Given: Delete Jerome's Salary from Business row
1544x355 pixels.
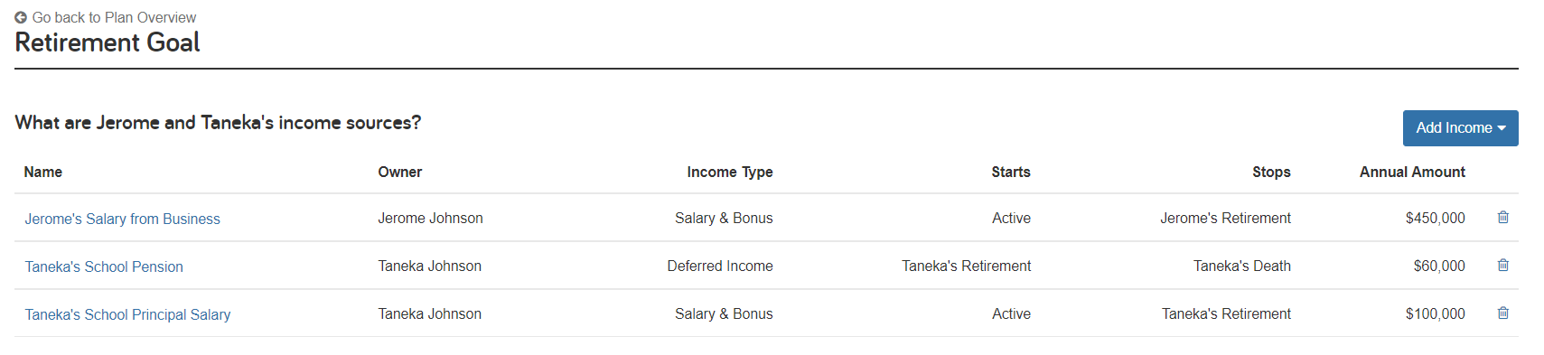Looking at the screenshot, I should pos(1503,217).
